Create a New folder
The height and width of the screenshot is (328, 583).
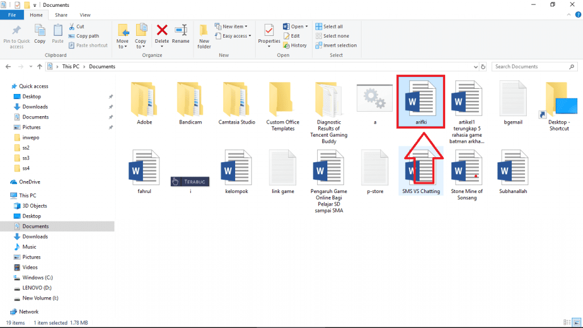(204, 36)
